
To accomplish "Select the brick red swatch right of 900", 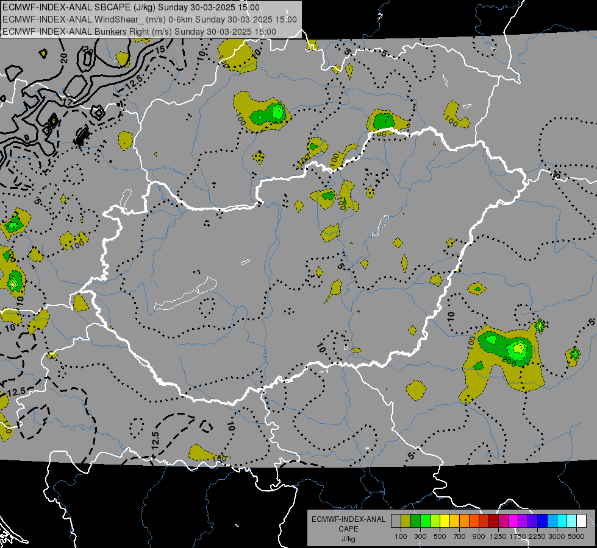I will point(484,521).
